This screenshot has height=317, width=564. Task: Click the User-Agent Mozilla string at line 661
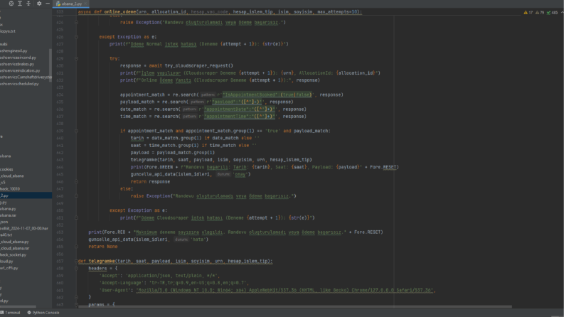(285, 290)
